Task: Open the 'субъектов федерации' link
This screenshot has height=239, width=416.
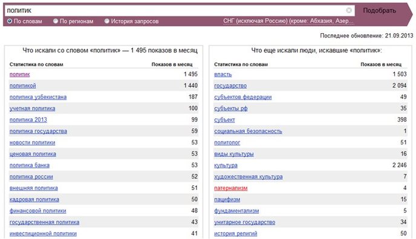Action: pyautogui.click(x=242, y=97)
